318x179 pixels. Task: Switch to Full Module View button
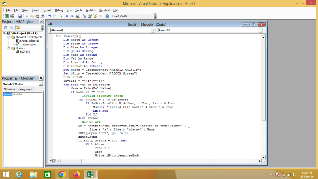pos(54,161)
